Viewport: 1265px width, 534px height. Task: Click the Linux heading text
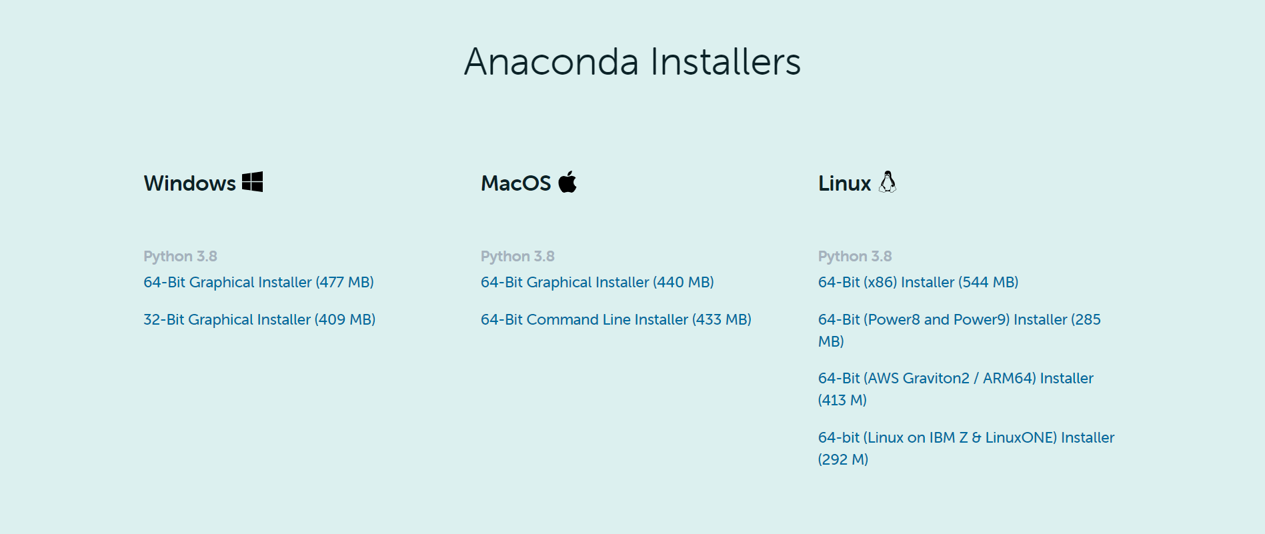[x=844, y=183]
